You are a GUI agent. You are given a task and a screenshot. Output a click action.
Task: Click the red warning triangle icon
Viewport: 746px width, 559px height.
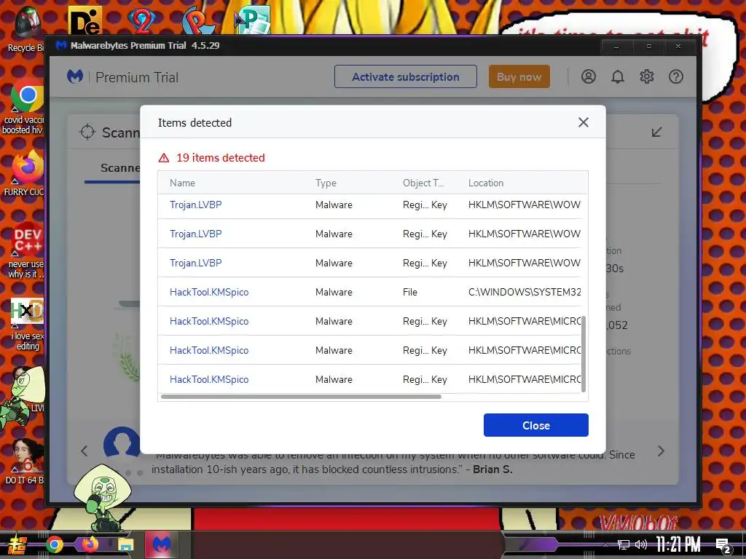pos(164,158)
